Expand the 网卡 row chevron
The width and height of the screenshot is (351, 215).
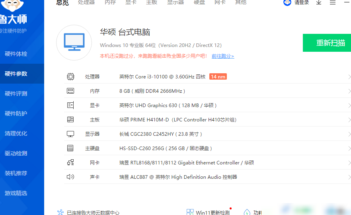coord(349,163)
